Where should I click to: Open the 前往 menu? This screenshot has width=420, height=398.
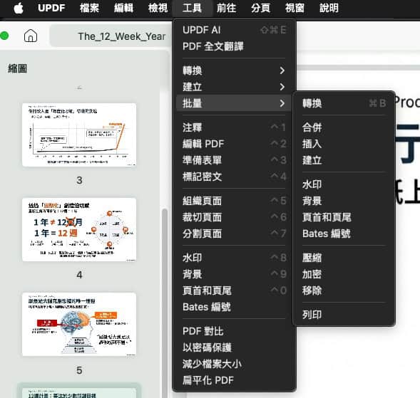click(226, 8)
